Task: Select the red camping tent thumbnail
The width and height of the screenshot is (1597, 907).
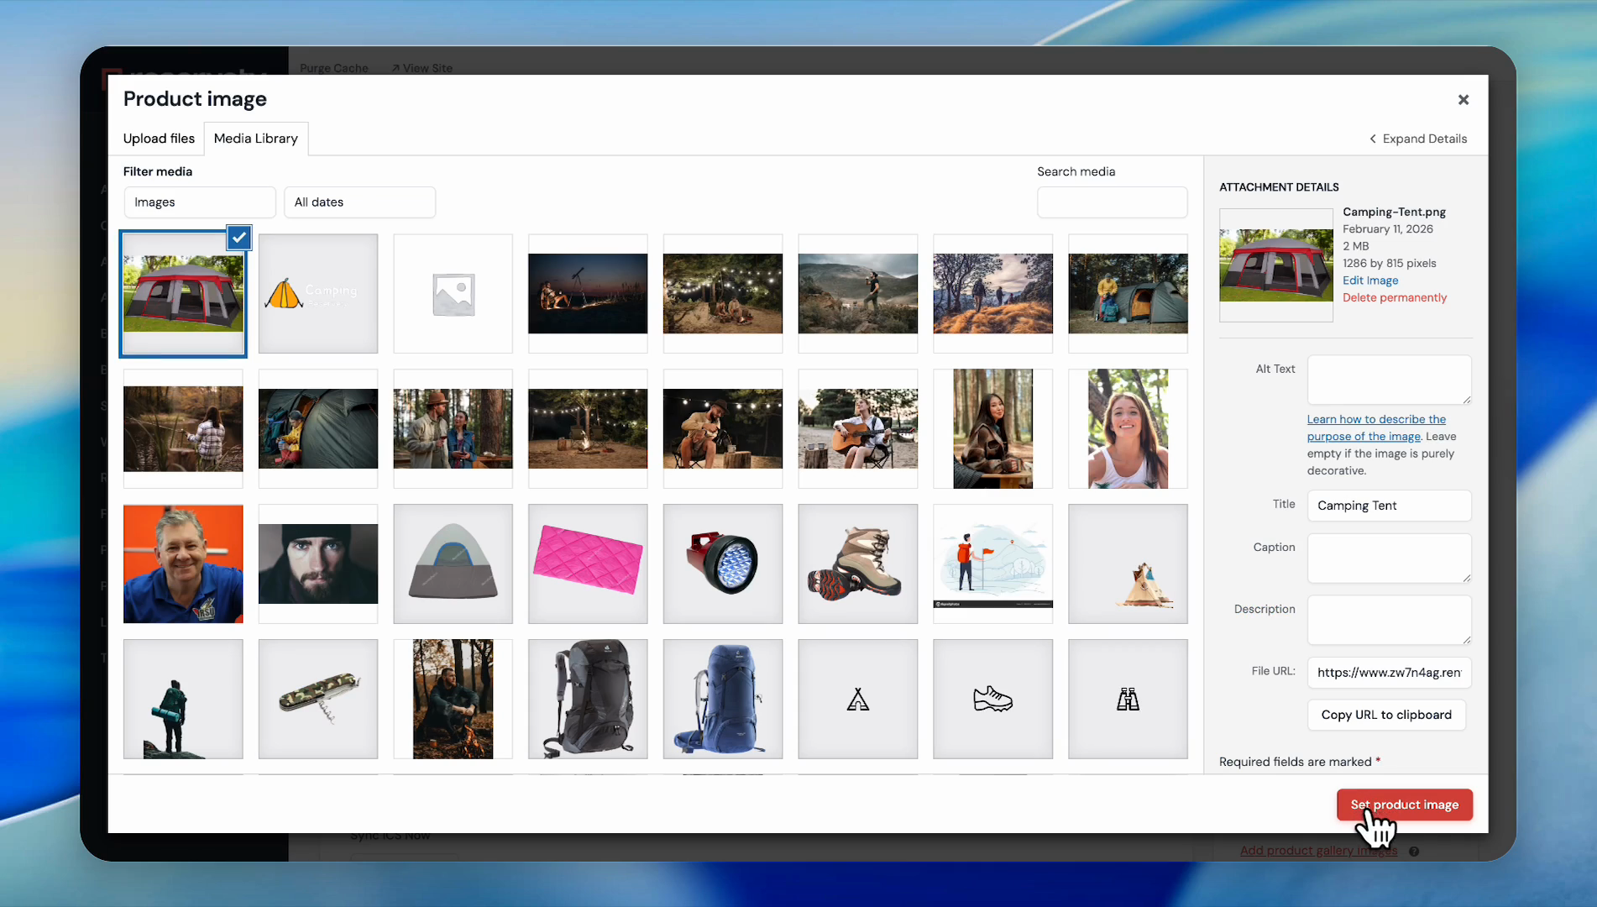Action: [x=183, y=294]
